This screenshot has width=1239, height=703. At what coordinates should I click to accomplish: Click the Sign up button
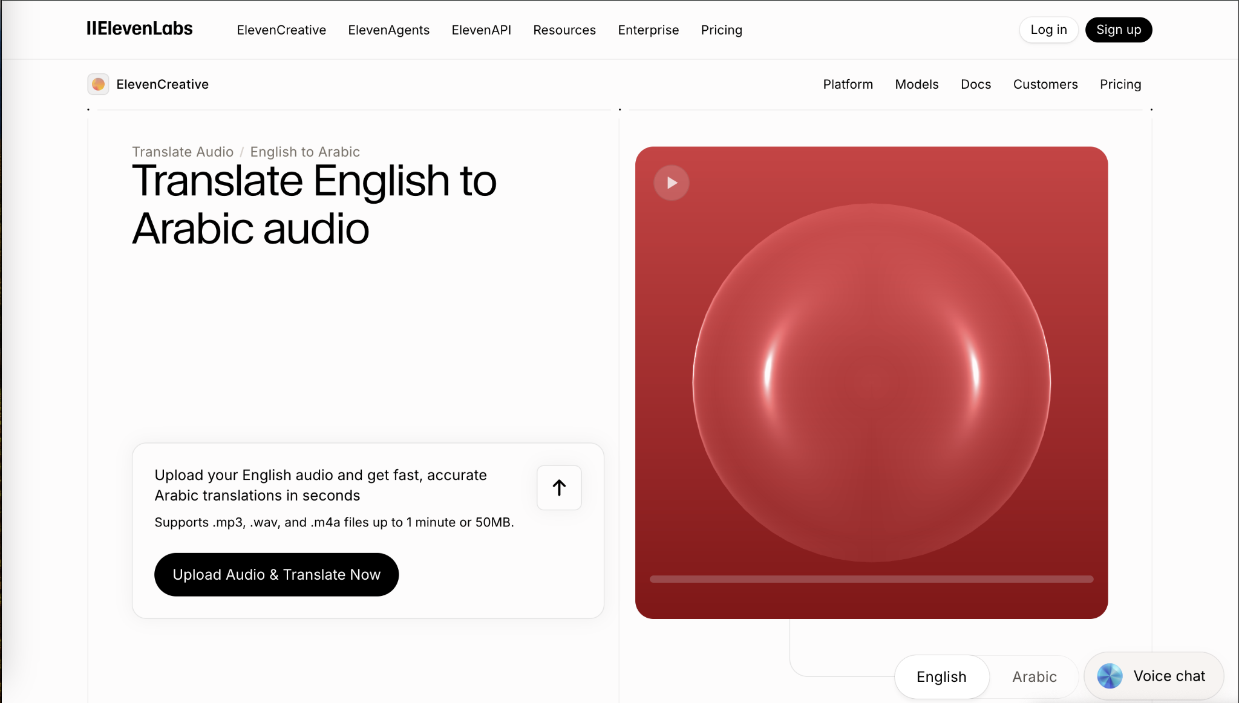point(1118,30)
